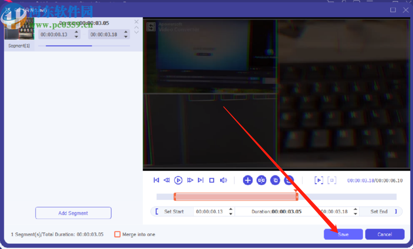Click the video preview area
The image size is (413, 249).
pos(277,94)
